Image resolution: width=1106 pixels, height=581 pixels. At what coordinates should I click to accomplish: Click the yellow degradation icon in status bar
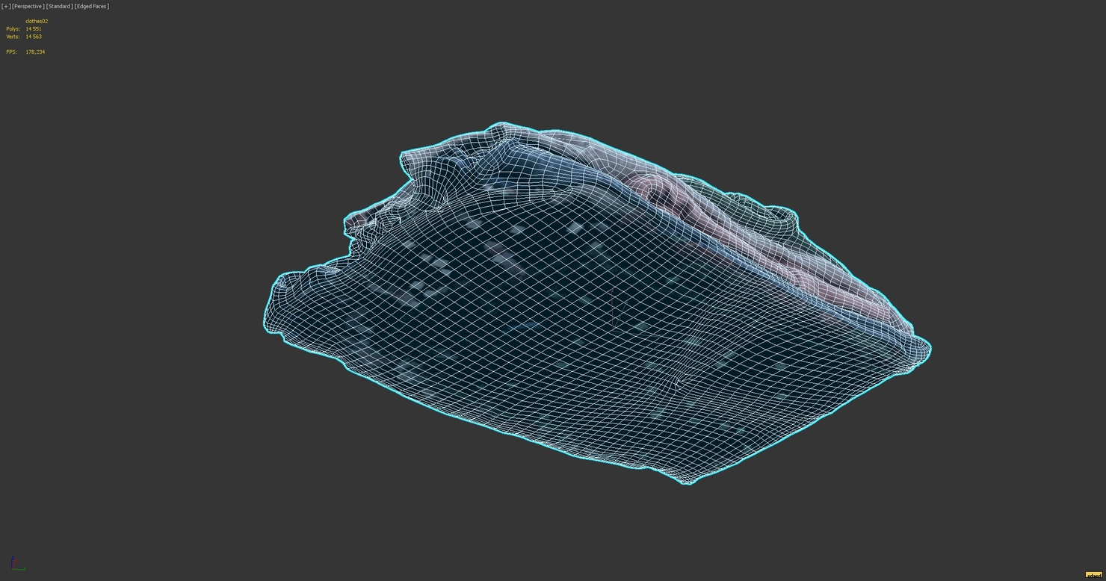coord(1094,575)
